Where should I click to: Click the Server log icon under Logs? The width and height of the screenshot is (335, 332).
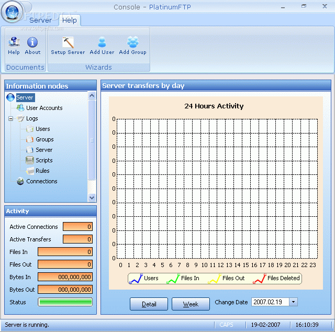pyautogui.click(x=30, y=150)
